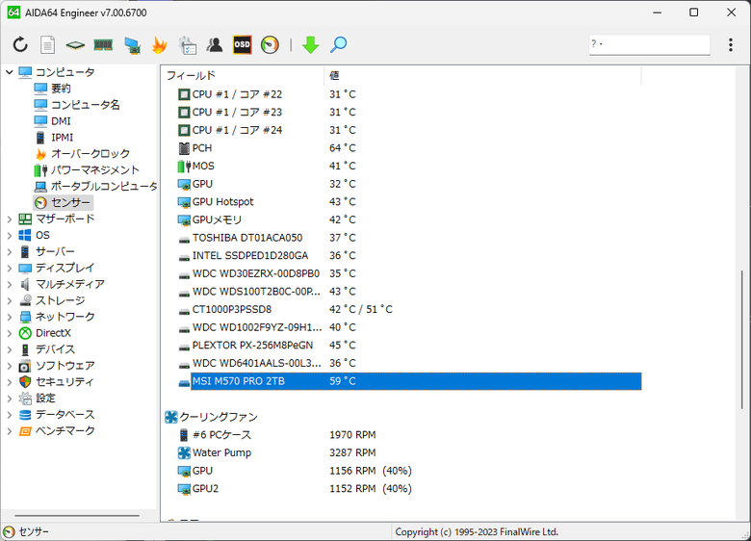The height and width of the screenshot is (541, 751).
Task: Expand the サーバー tree node
Action: 9,252
